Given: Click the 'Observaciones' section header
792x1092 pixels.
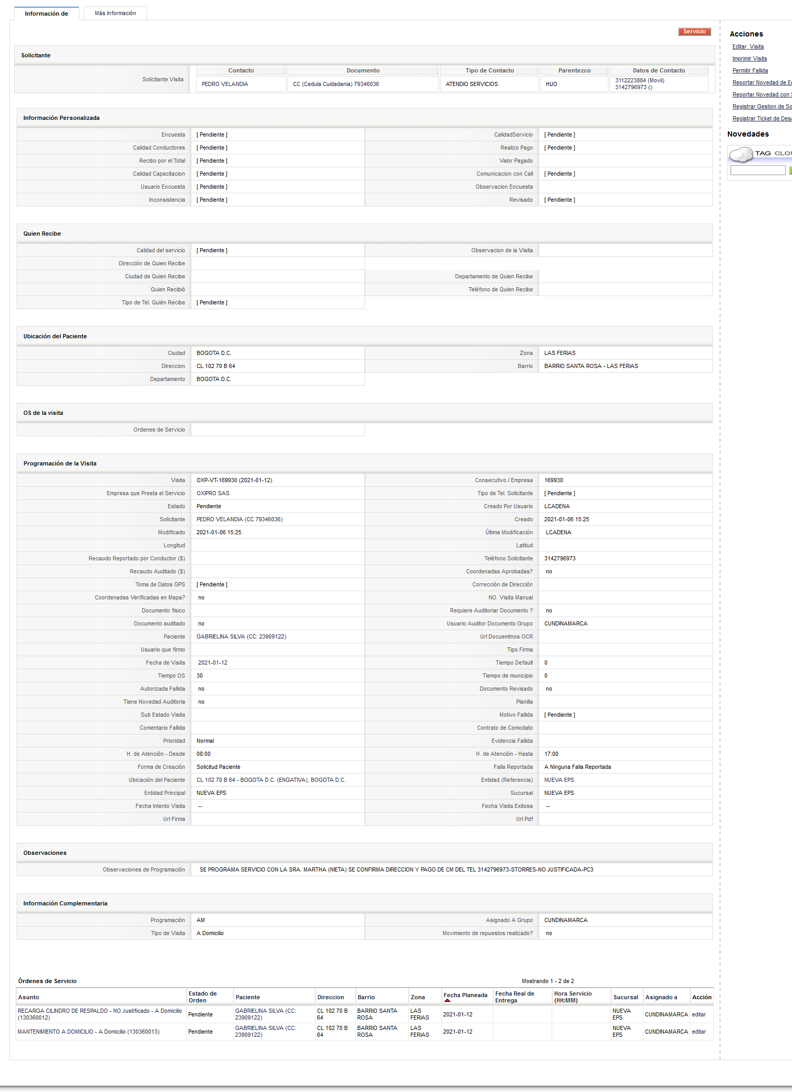Looking at the screenshot, I should click(x=364, y=853).
